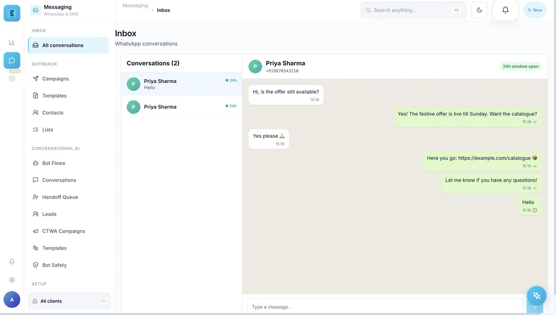
Task: Click the target icon marked Soon
Action: coord(12,78)
